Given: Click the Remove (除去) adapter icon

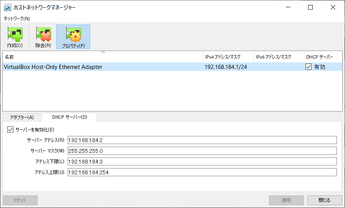Looking at the screenshot, I should [x=43, y=34].
